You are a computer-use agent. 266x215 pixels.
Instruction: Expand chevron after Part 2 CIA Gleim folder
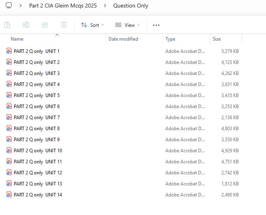[105, 6]
